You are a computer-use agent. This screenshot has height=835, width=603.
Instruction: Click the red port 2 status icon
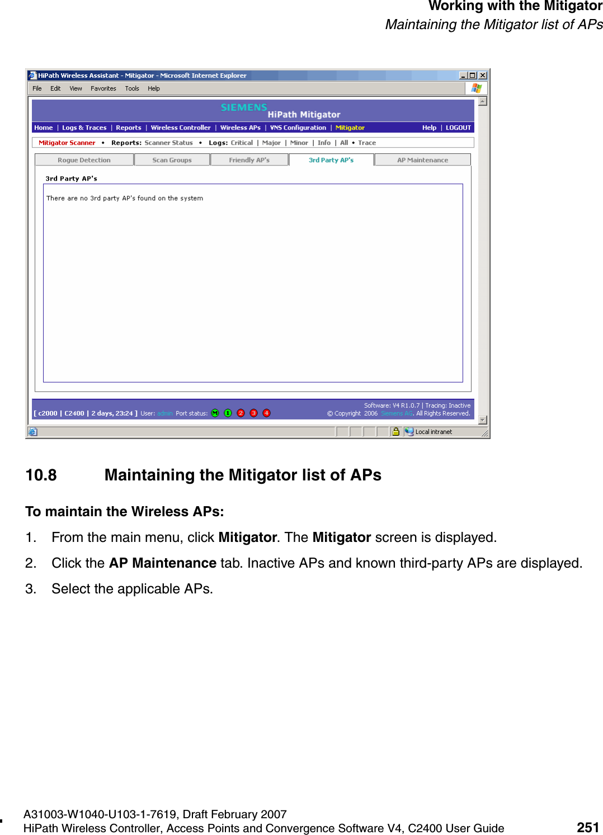click(x=241, y=413)
